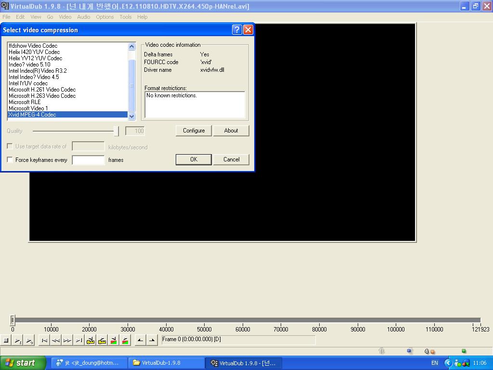
Task: Select Indeo? video 5.10 codec
Action: [67, 65]
